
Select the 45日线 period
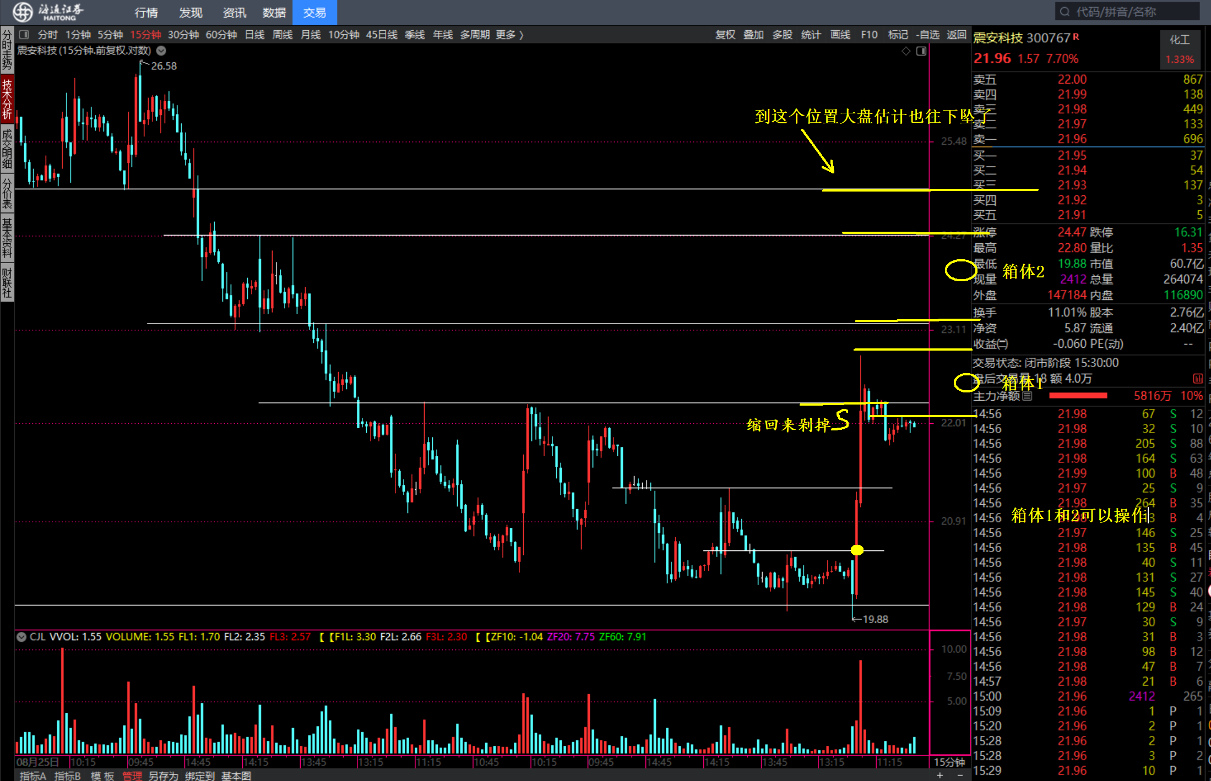(x=382, y=35)
